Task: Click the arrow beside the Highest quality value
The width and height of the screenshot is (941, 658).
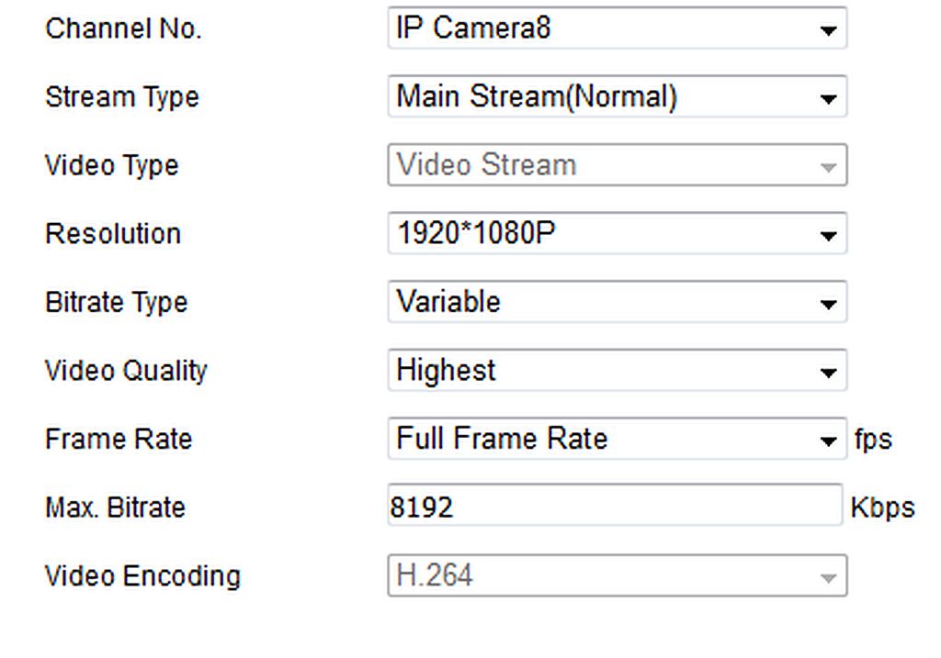Action: coord(828,373)
